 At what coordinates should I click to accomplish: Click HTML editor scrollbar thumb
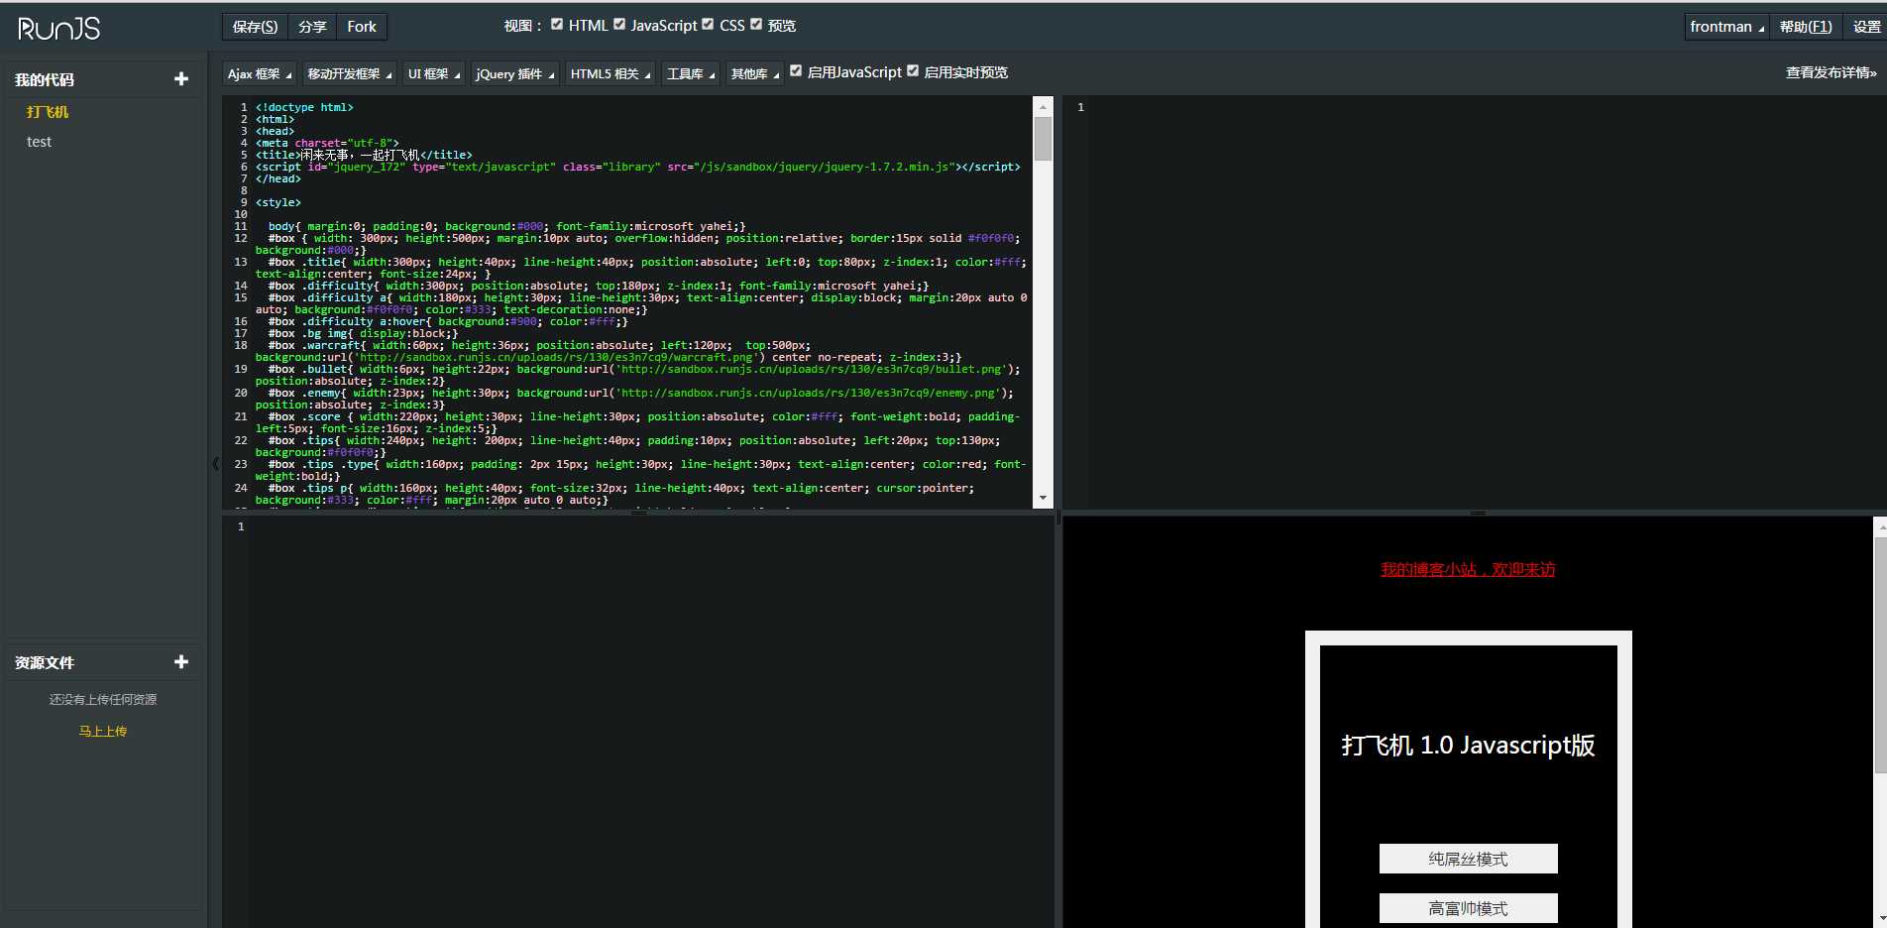[1043, 139]
